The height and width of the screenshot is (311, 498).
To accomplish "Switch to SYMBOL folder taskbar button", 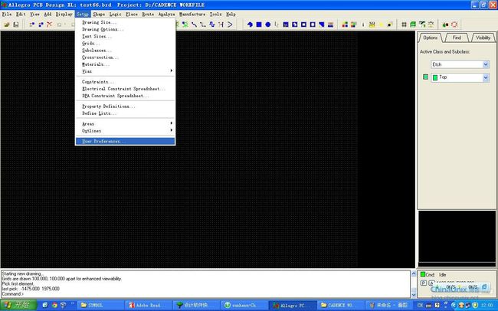I will (100, 306).
